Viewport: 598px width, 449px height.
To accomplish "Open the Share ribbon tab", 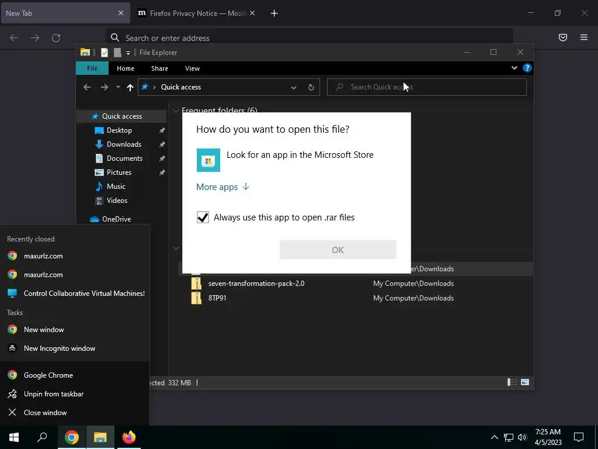I will [x=159, y=68].
